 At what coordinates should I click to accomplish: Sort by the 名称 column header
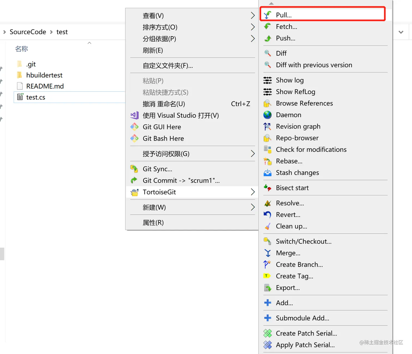[x=22, y=49]
